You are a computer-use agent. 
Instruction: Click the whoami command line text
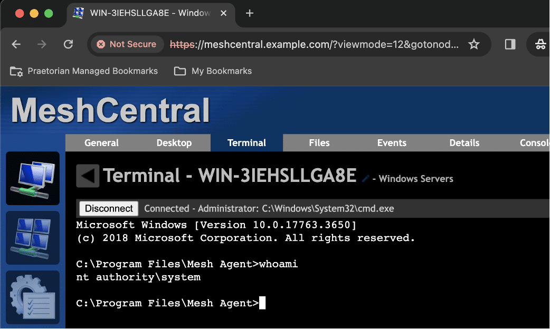(x=187, y=264)
